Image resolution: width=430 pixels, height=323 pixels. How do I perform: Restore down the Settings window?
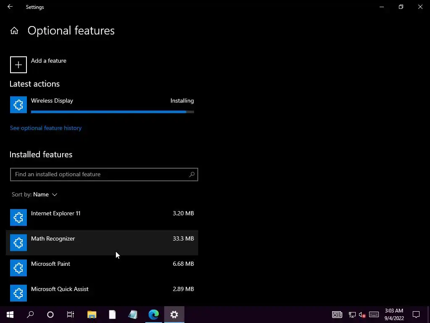(401, 7)
